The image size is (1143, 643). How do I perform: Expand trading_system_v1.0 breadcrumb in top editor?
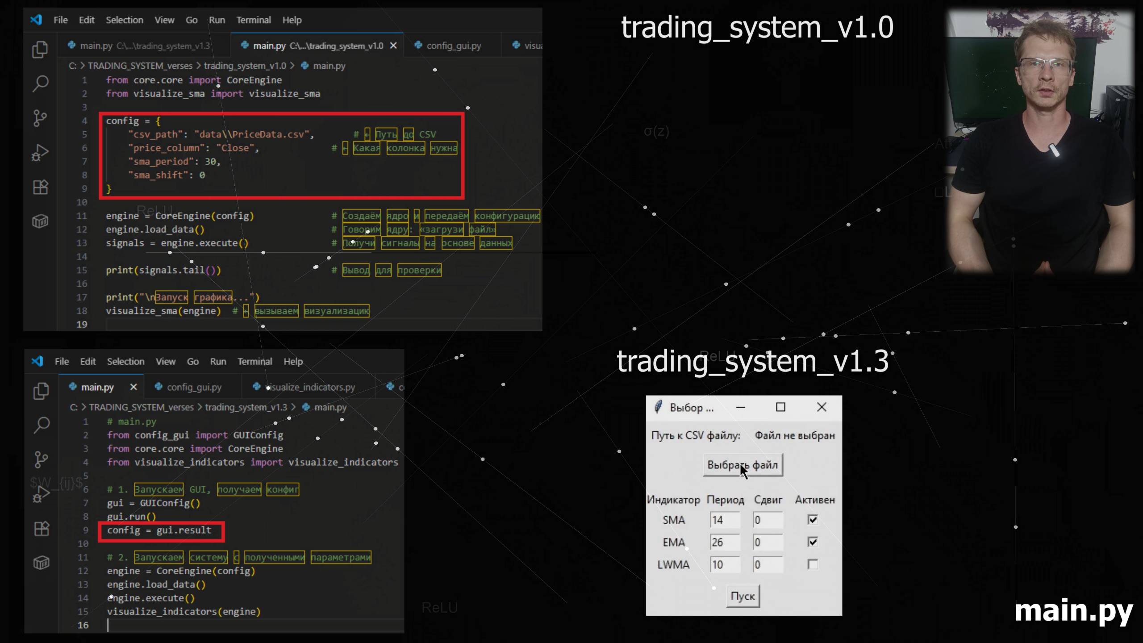[245, 66]
